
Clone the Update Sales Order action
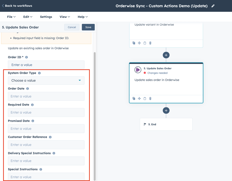(134, 99)
